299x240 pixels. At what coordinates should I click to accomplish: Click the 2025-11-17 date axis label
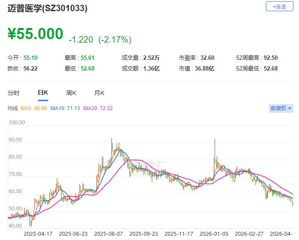(x=179, y=234)
